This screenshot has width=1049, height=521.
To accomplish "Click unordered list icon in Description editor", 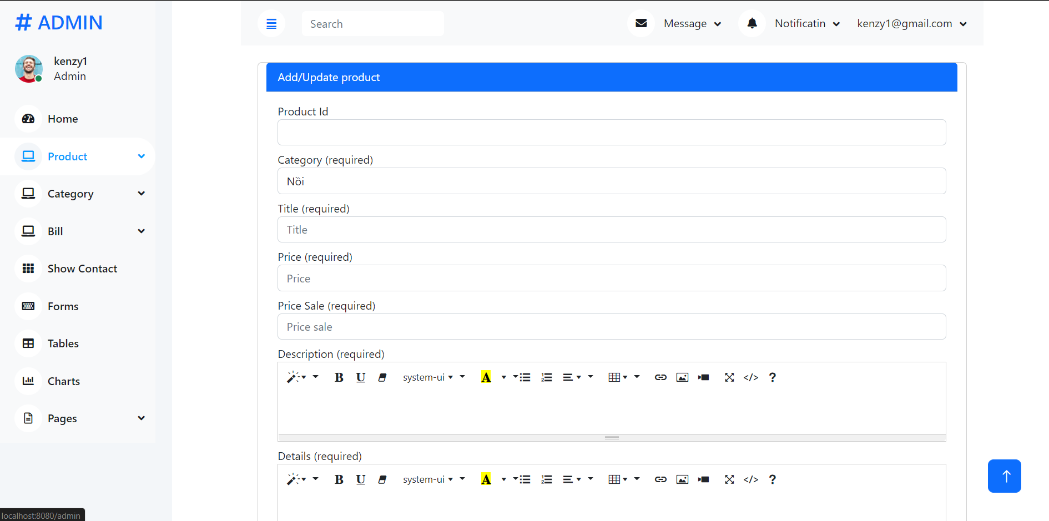I will tap(525, 377).
